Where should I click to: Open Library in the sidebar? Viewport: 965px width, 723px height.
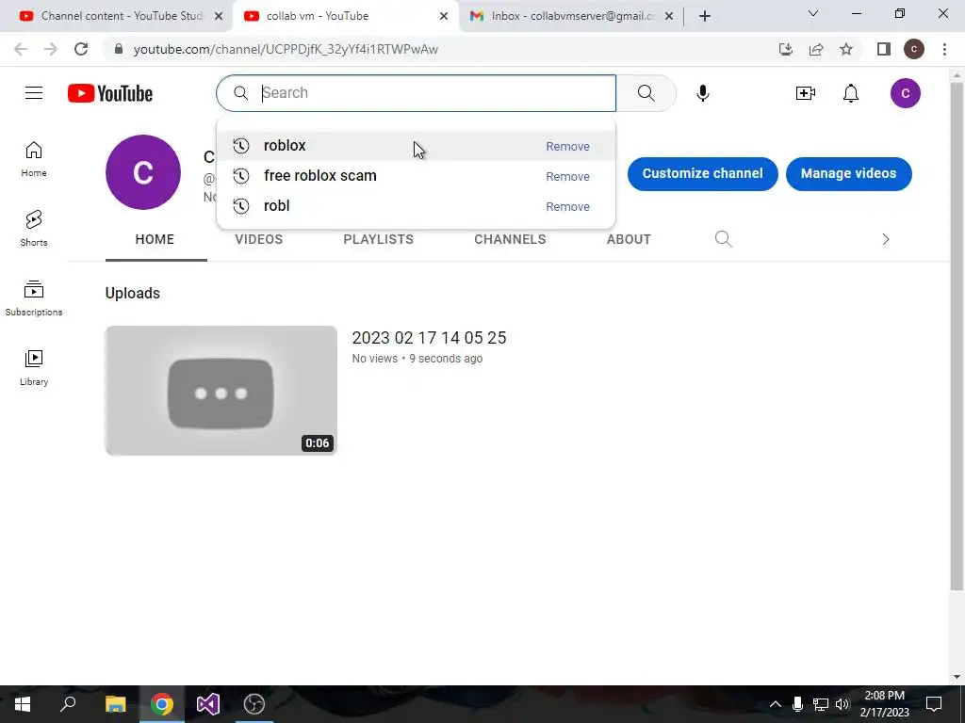click(x=34, y=368)
